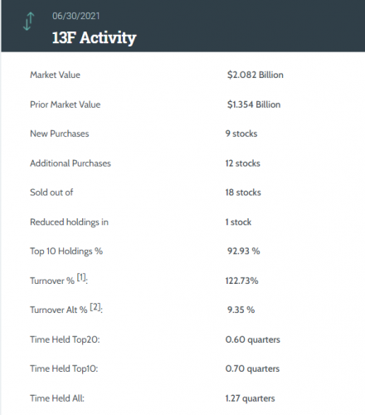Viewport: 365px width, 415px height.
Task: Click the 18 stocks value
Action: point(243,193)
